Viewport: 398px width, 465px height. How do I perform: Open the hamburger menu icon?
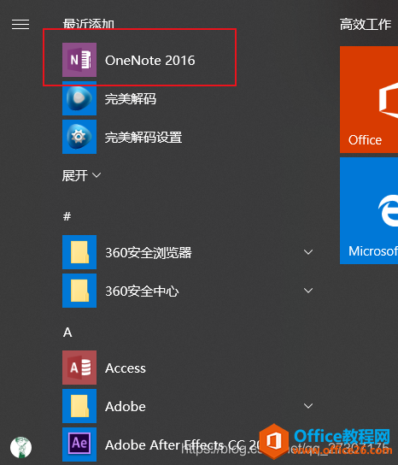tap(20, 24)
